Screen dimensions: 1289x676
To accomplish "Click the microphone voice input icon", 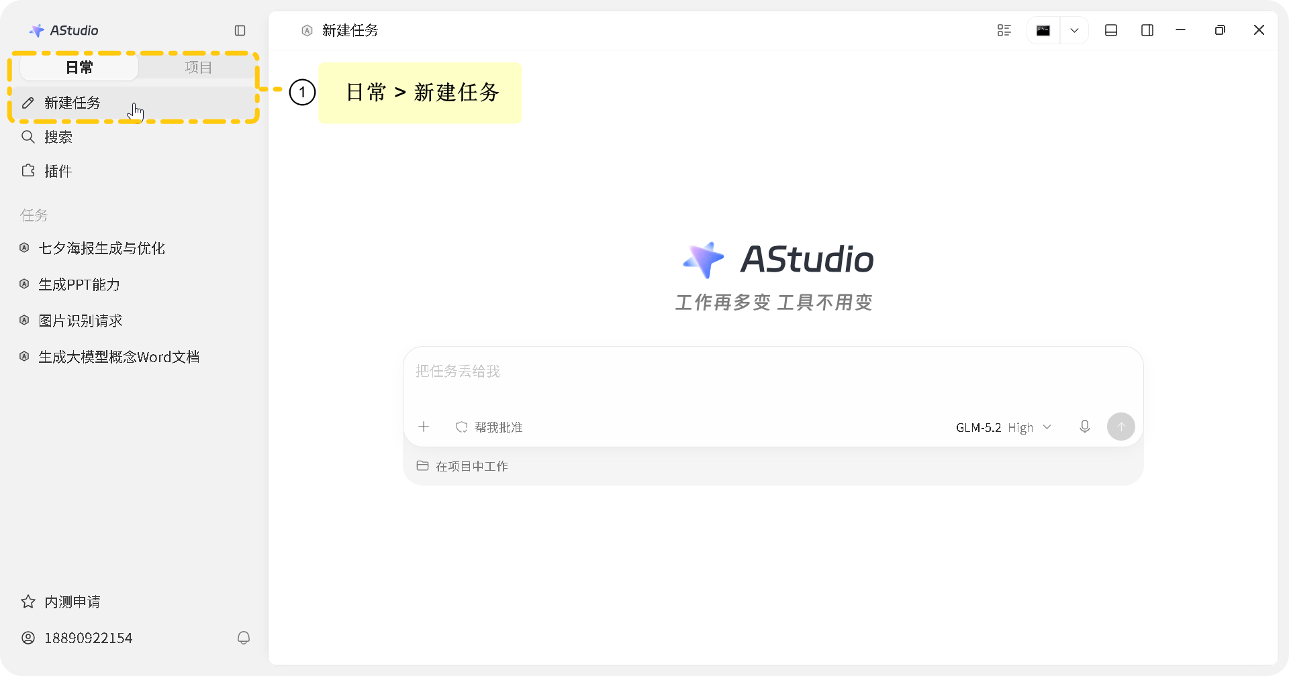I will pyautogui.click(x=1085, y=427).
